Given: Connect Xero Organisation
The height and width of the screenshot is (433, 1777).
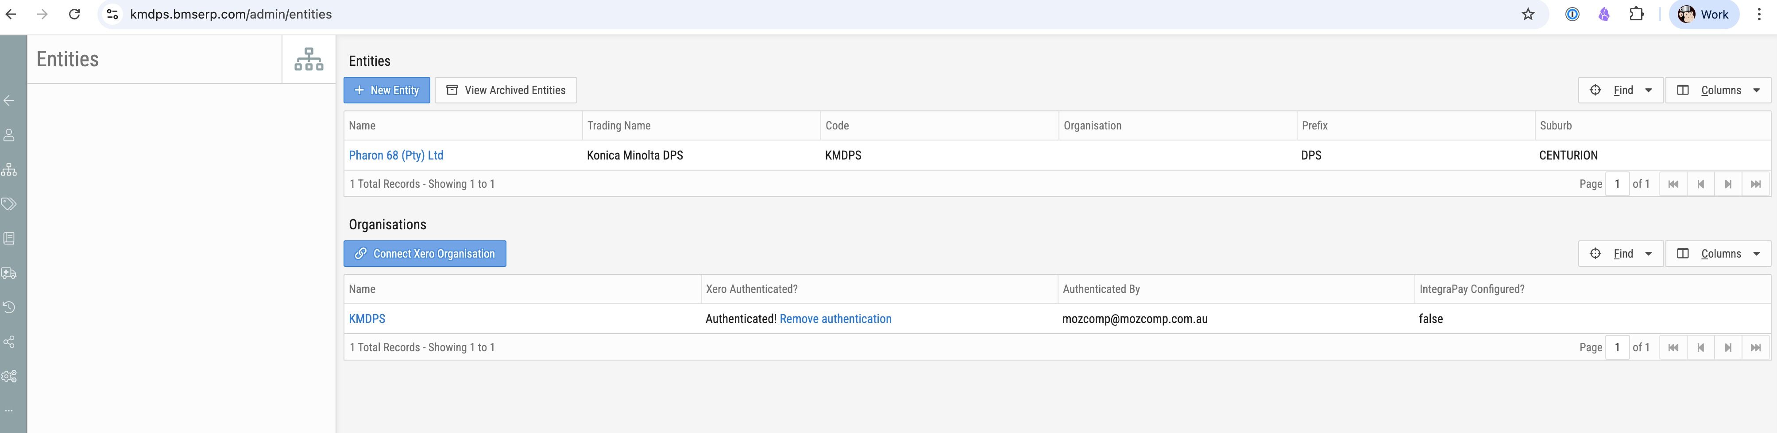Looking at the screenshot, I should tap(425, 253).
